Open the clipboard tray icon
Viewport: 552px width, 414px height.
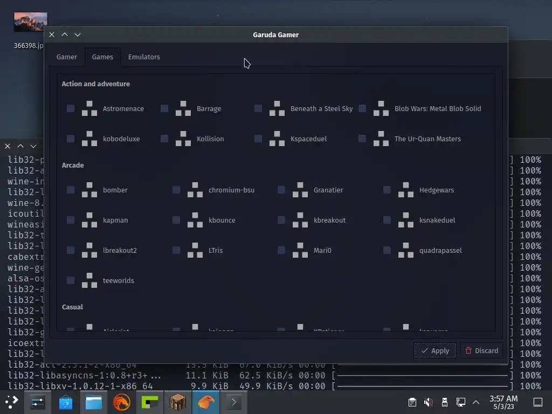pos(412,402)
